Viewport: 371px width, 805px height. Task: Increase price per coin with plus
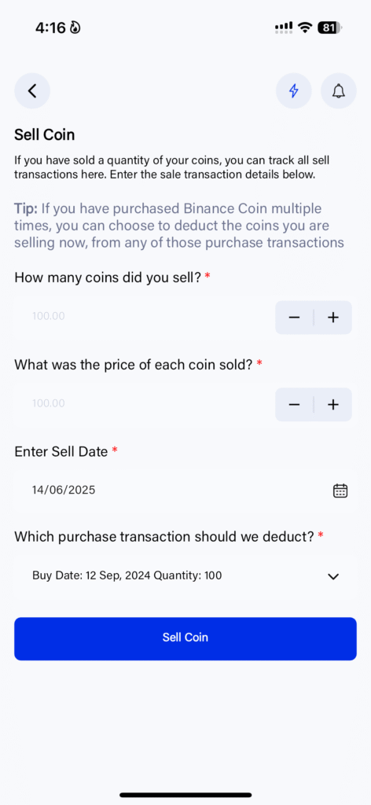coord(333,405)
